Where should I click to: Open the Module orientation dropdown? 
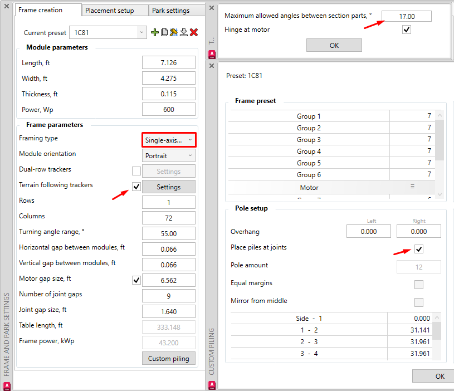[169, 156]
